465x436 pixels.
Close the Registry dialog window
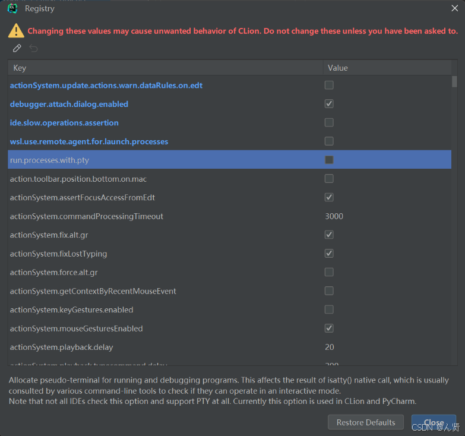(x=454, y=8)
